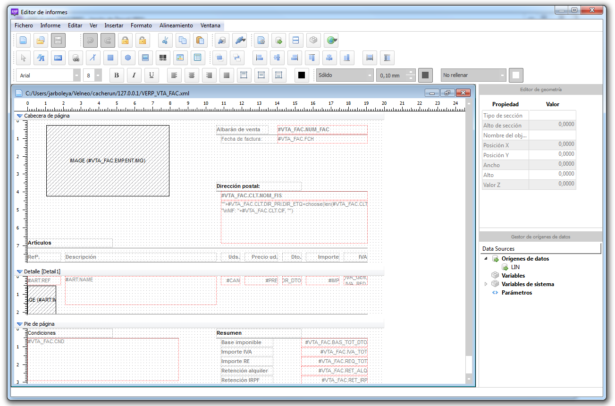Set vertical text alignment to bottom
Viewport: 615px width, 406px height.
278,75
